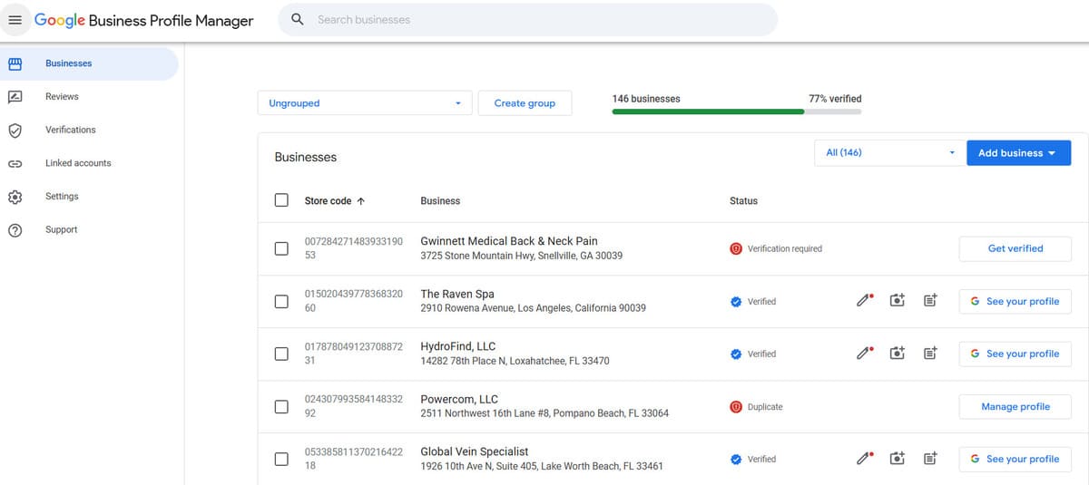Check the Global Vein Specialist row checkbox

coord(281,459)
